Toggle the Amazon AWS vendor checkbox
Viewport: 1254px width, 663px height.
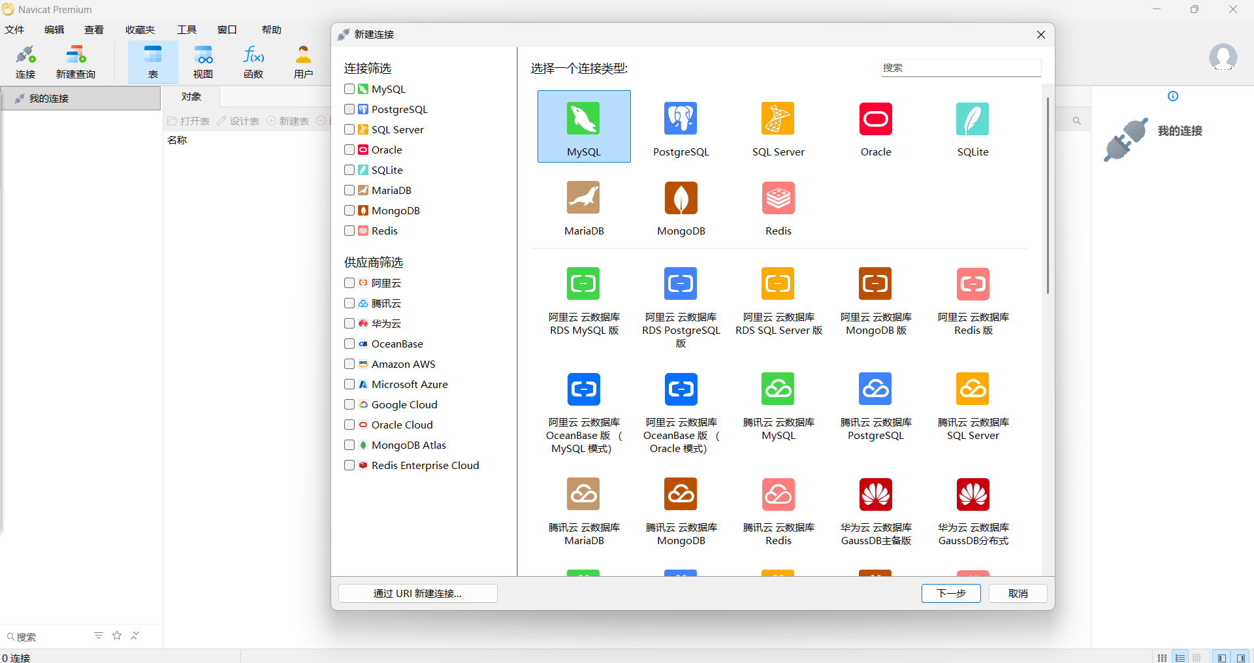349,364
